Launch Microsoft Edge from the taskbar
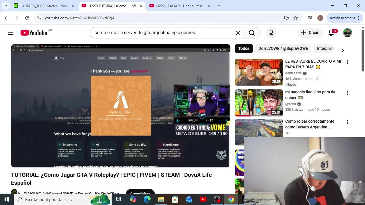The width and height of the screenshot is (365, 205). tap(147, 200)
